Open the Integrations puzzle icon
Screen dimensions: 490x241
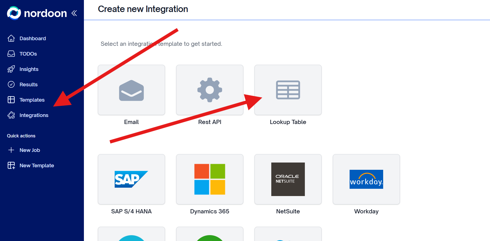[x=11, y=115]
